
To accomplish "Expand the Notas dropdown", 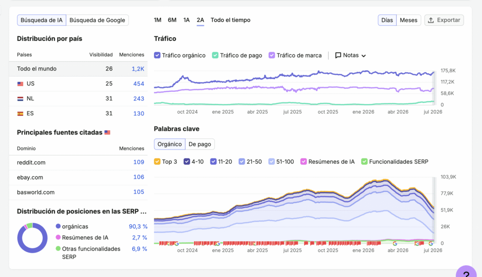I will [x=350, y=55].
